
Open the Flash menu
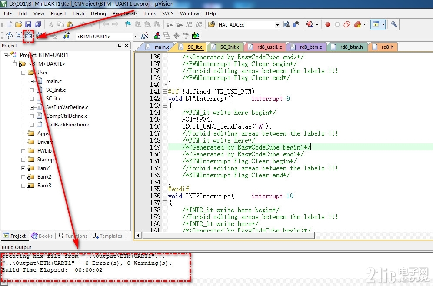coord(78,13)
